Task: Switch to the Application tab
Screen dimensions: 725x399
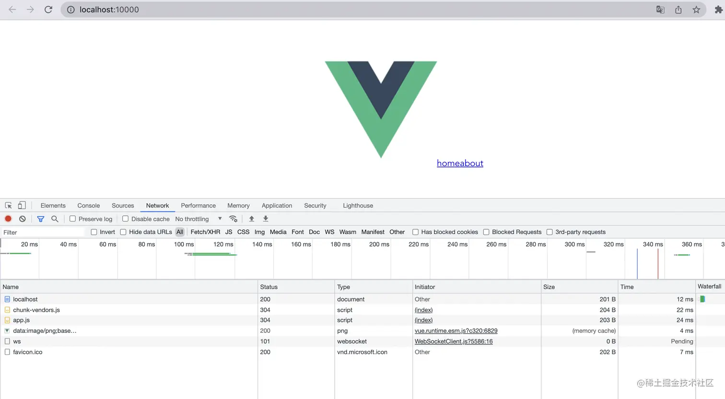Action: coord(277,205)
